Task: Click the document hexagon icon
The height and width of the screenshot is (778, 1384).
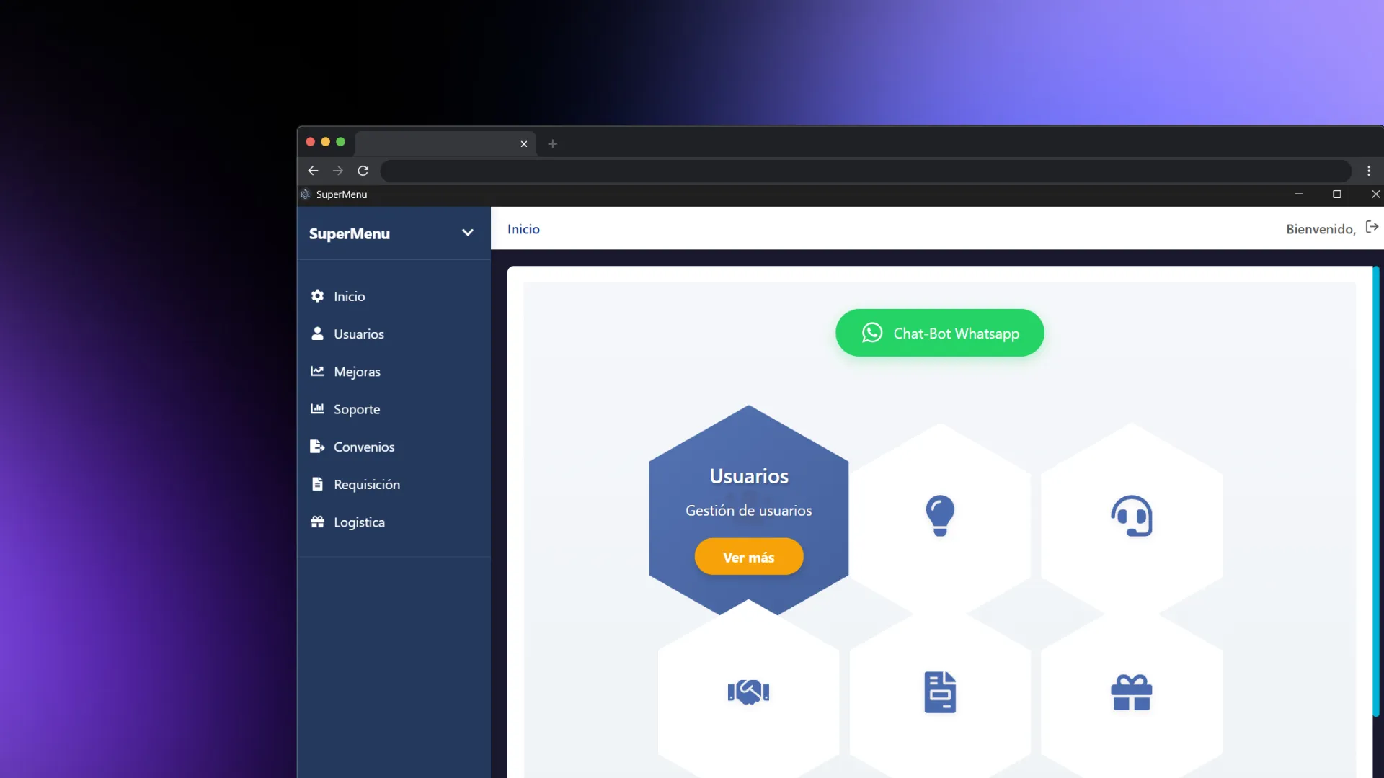Action: coord(940,692)
